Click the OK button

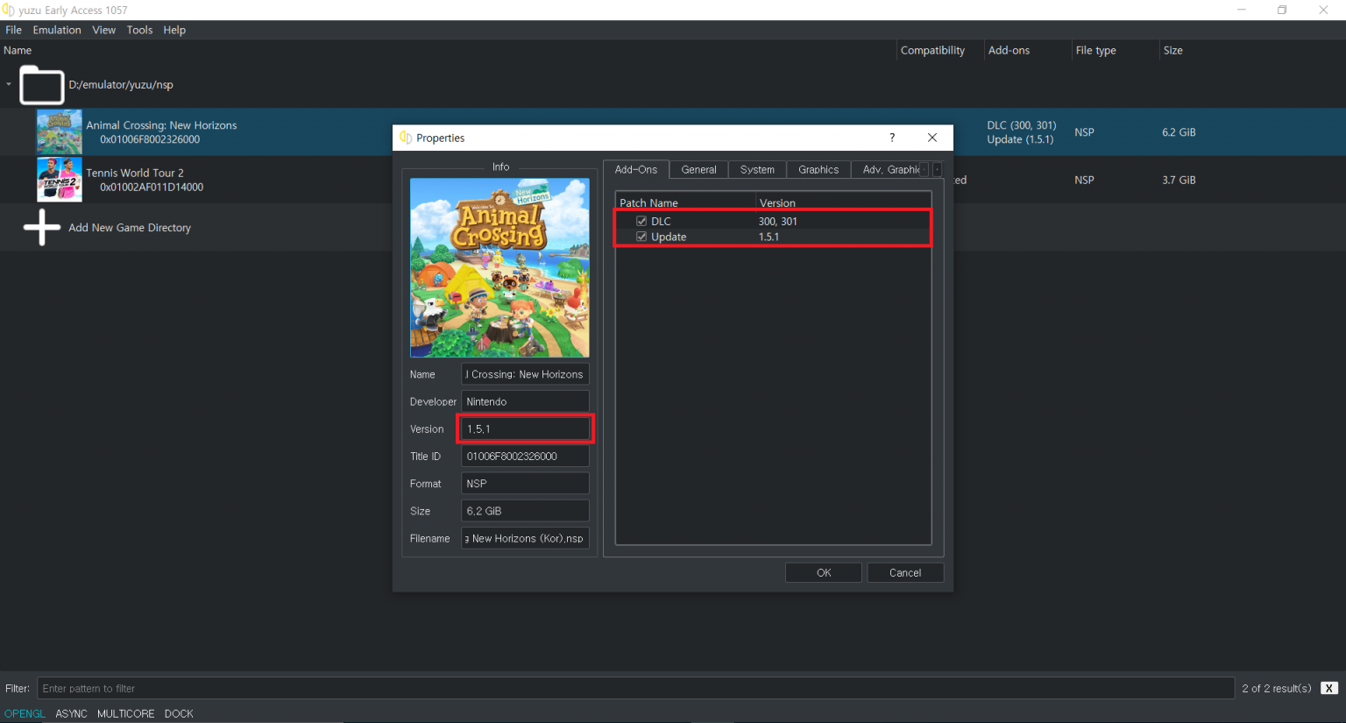coord(824,572)
